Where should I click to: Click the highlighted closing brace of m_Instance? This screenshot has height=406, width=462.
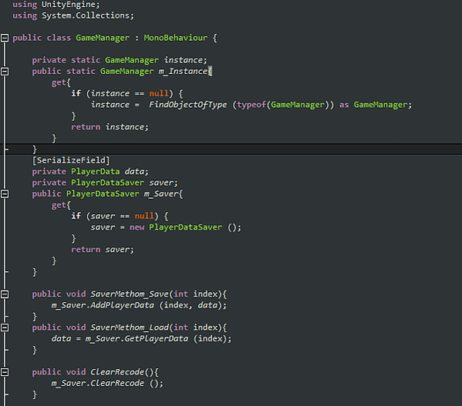[35, 149]
